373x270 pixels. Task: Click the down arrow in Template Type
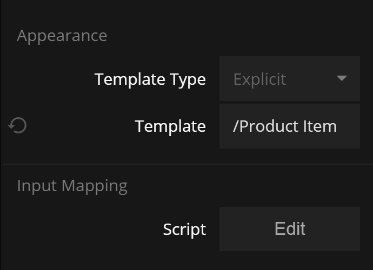pos(342,78)
